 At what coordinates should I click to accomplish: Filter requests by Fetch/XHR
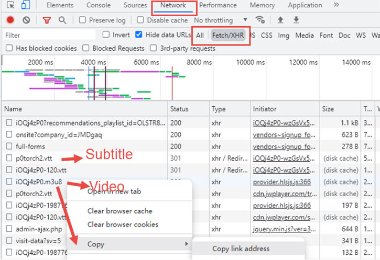228,35
